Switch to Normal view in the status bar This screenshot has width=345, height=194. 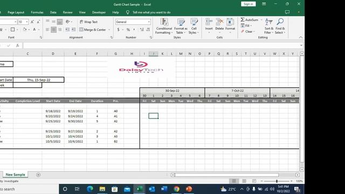[x=234, y=181]
